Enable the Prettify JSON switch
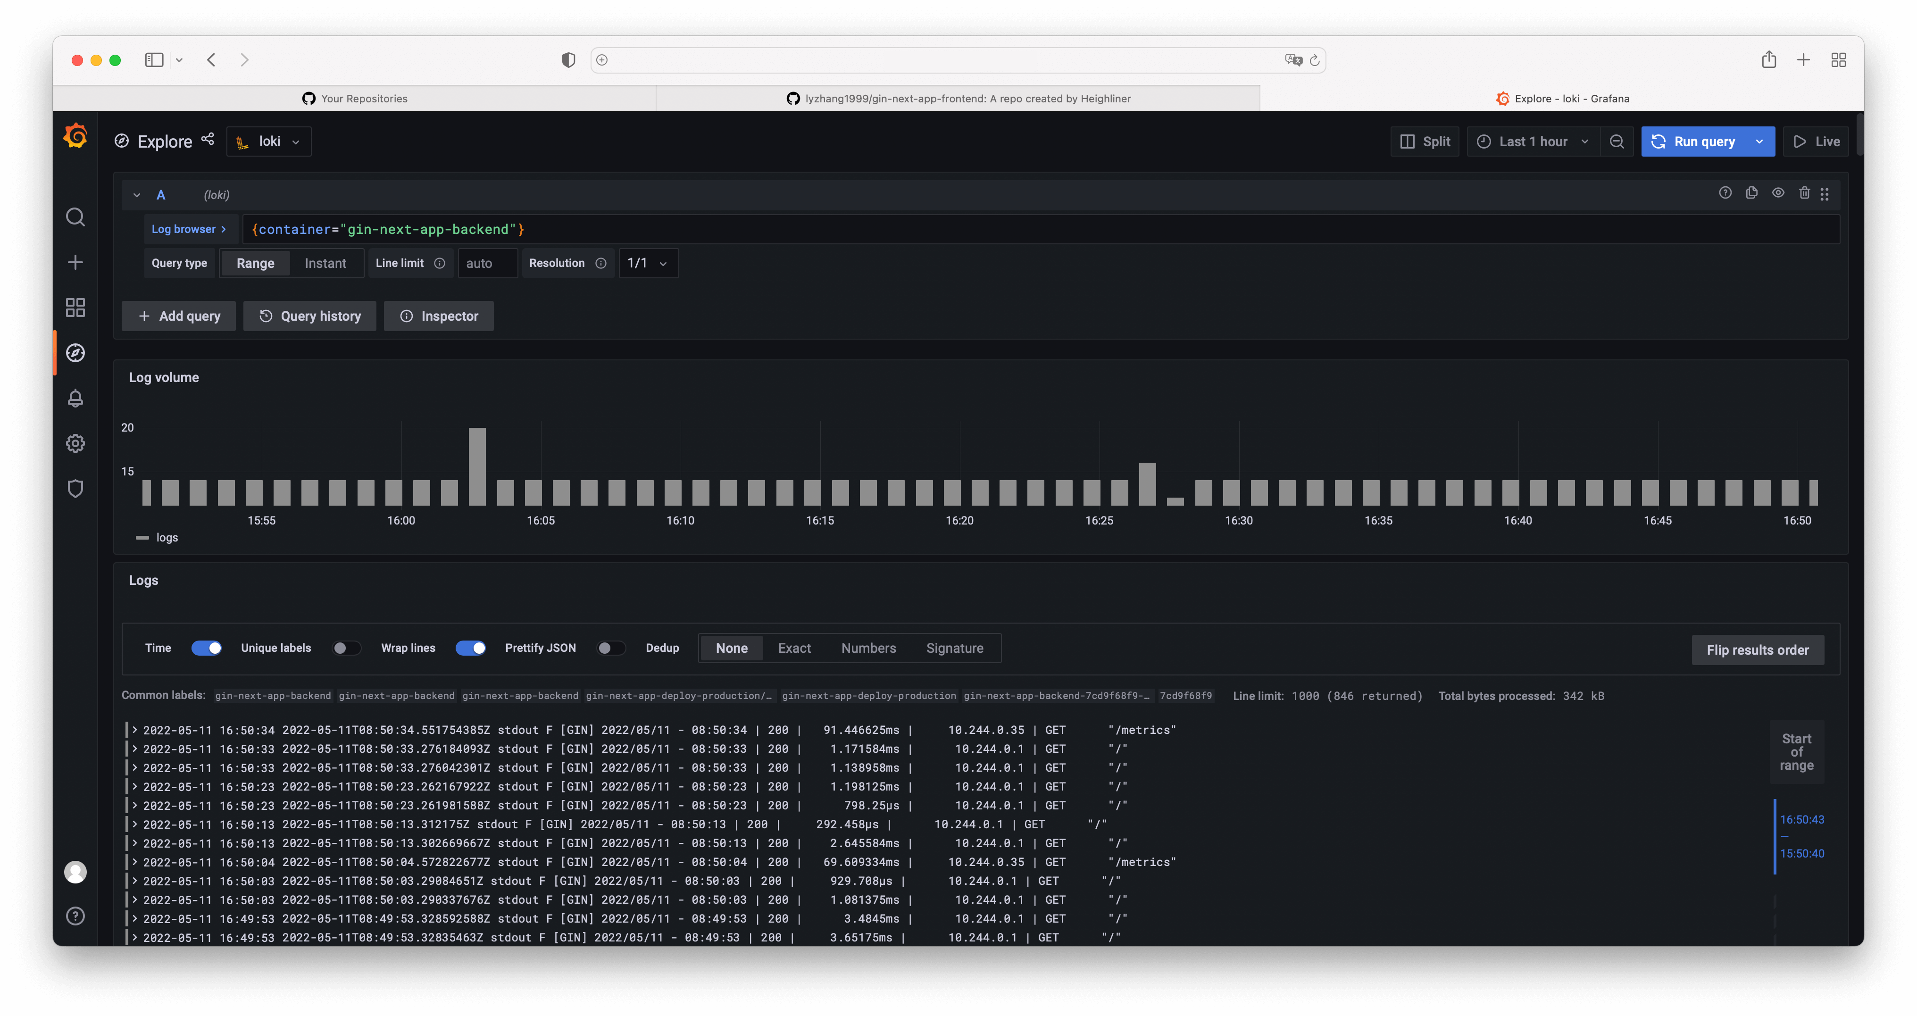 (x=611, y=648)
